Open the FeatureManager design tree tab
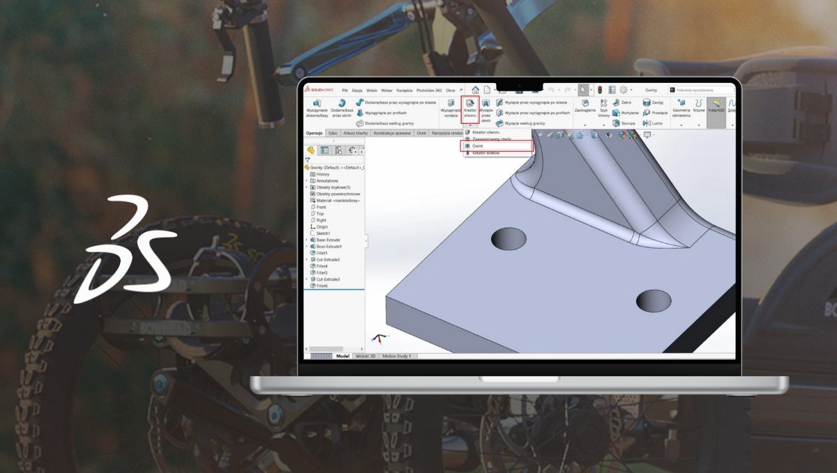Viewport: 837px width, 473px height. tap(311, 150)
